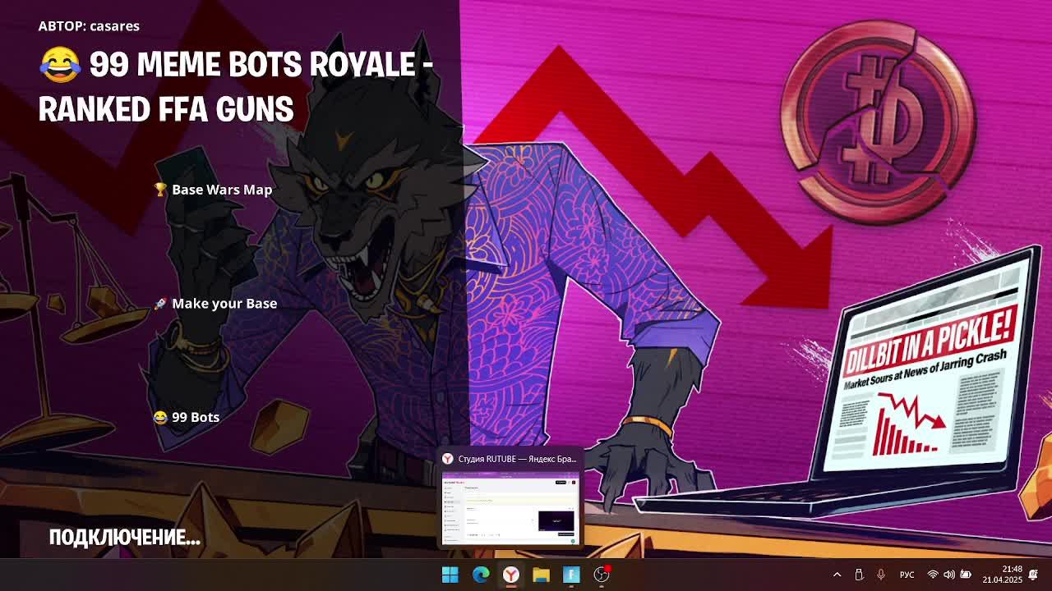This screenshot has height=591, width=1052.
Task: Switch the РУС input language indicator
Action: pos(907,575)
